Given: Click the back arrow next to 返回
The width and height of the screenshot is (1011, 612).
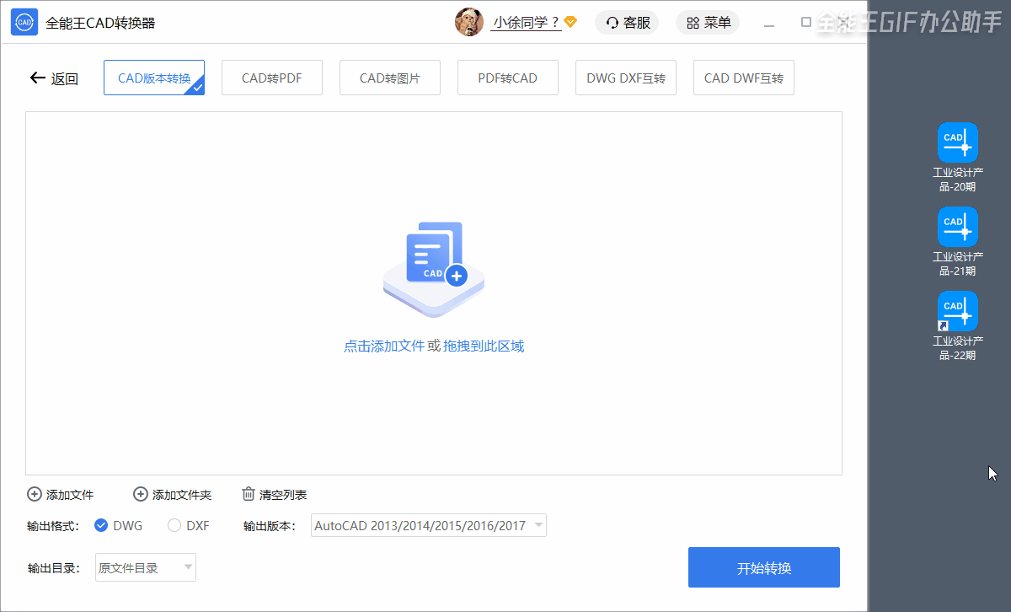Looking at the screenshot, I should (37, 77).
